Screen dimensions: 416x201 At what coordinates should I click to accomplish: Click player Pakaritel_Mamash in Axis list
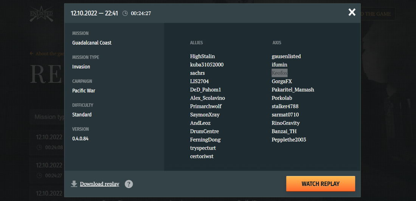(x=293, y=90)
